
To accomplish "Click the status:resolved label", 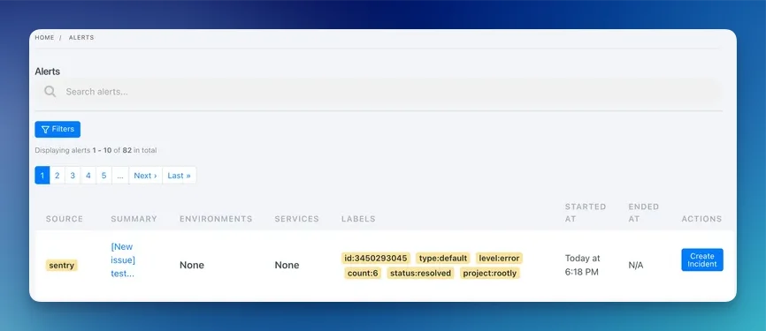I will [x=421, y=273].
